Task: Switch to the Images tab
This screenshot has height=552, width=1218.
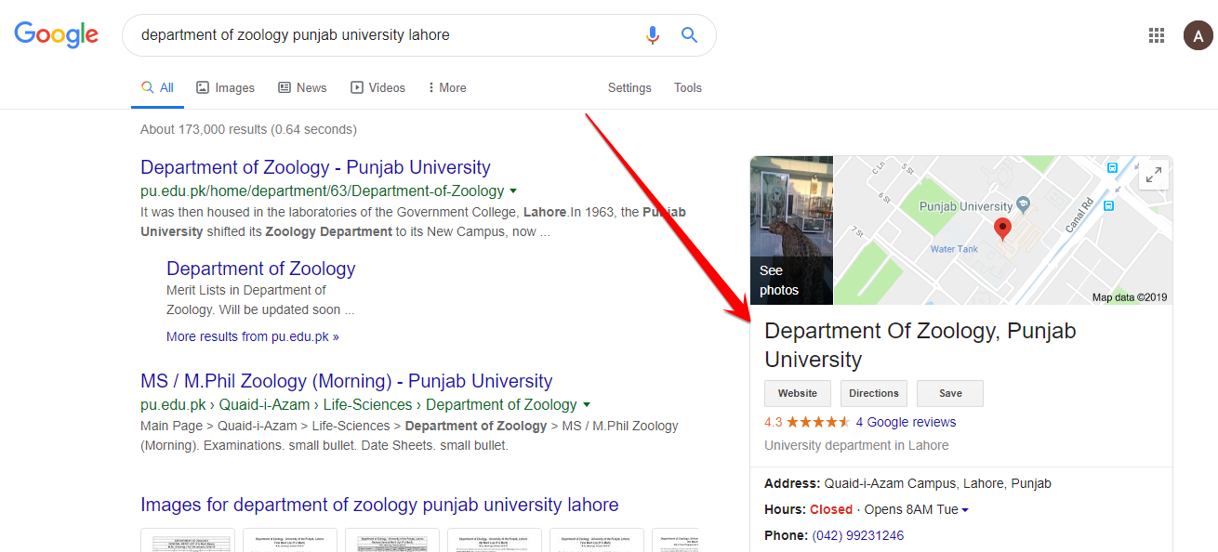Action: (x=225, y=87)
